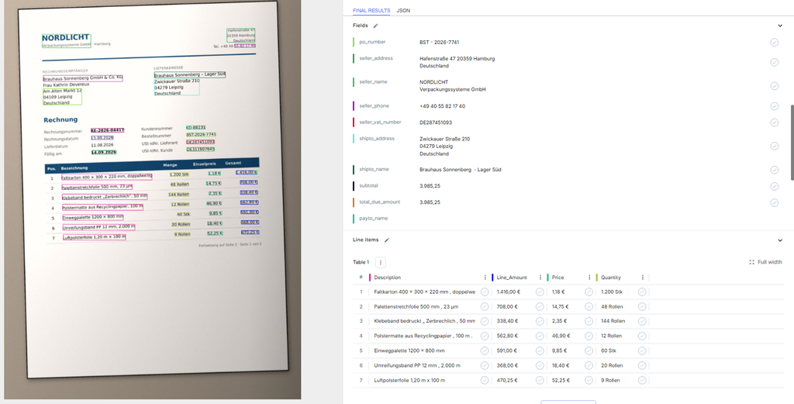Click the invoice document preview image
This screenshot has height=404, width=794.
[x=152, y=199]
